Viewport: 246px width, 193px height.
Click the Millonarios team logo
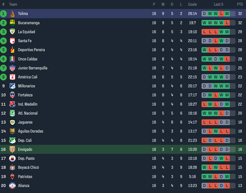[12, 86]
